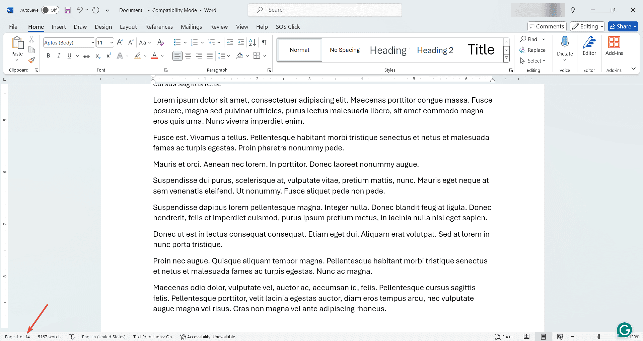The width and height of the screenshot is (643, 341).
Task: Apply the No Spacing style
Action: tap(345, 50)
